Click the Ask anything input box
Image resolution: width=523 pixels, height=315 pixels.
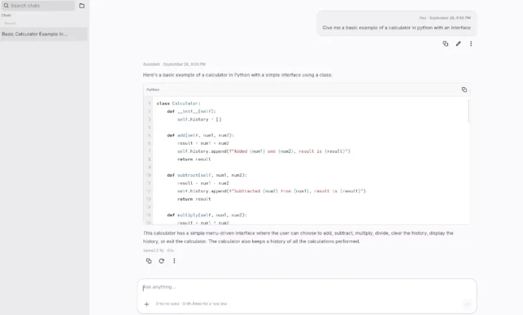[x=307, y=288]
